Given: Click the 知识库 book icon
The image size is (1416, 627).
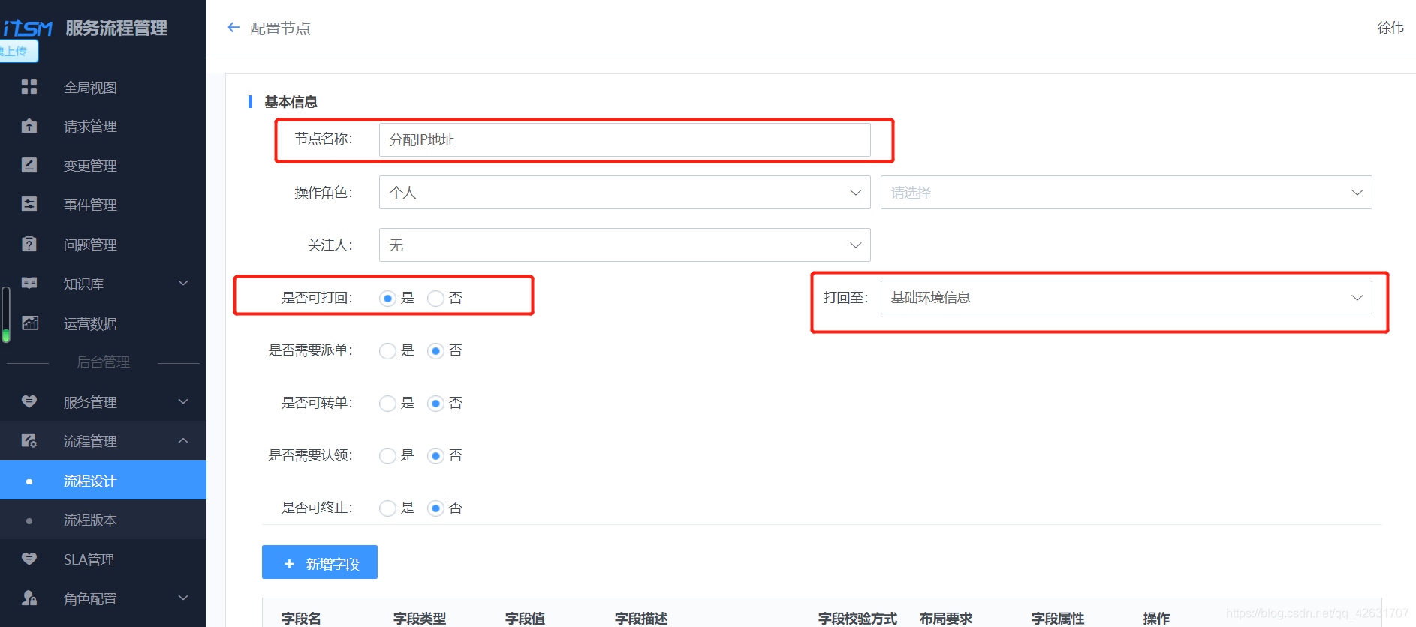Looking at the screenshot, I should point(29,283).
